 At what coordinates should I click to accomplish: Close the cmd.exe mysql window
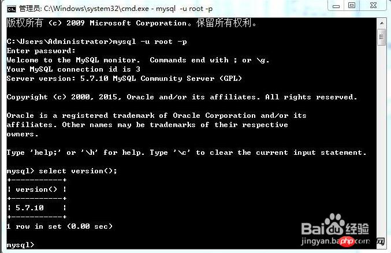[373, 6]
